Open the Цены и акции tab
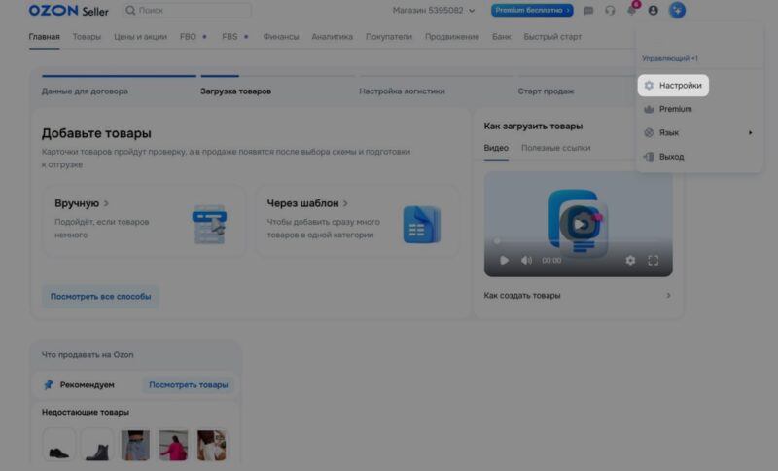The height and width of the screenshot is (471, 778). (x=140, y=37)
